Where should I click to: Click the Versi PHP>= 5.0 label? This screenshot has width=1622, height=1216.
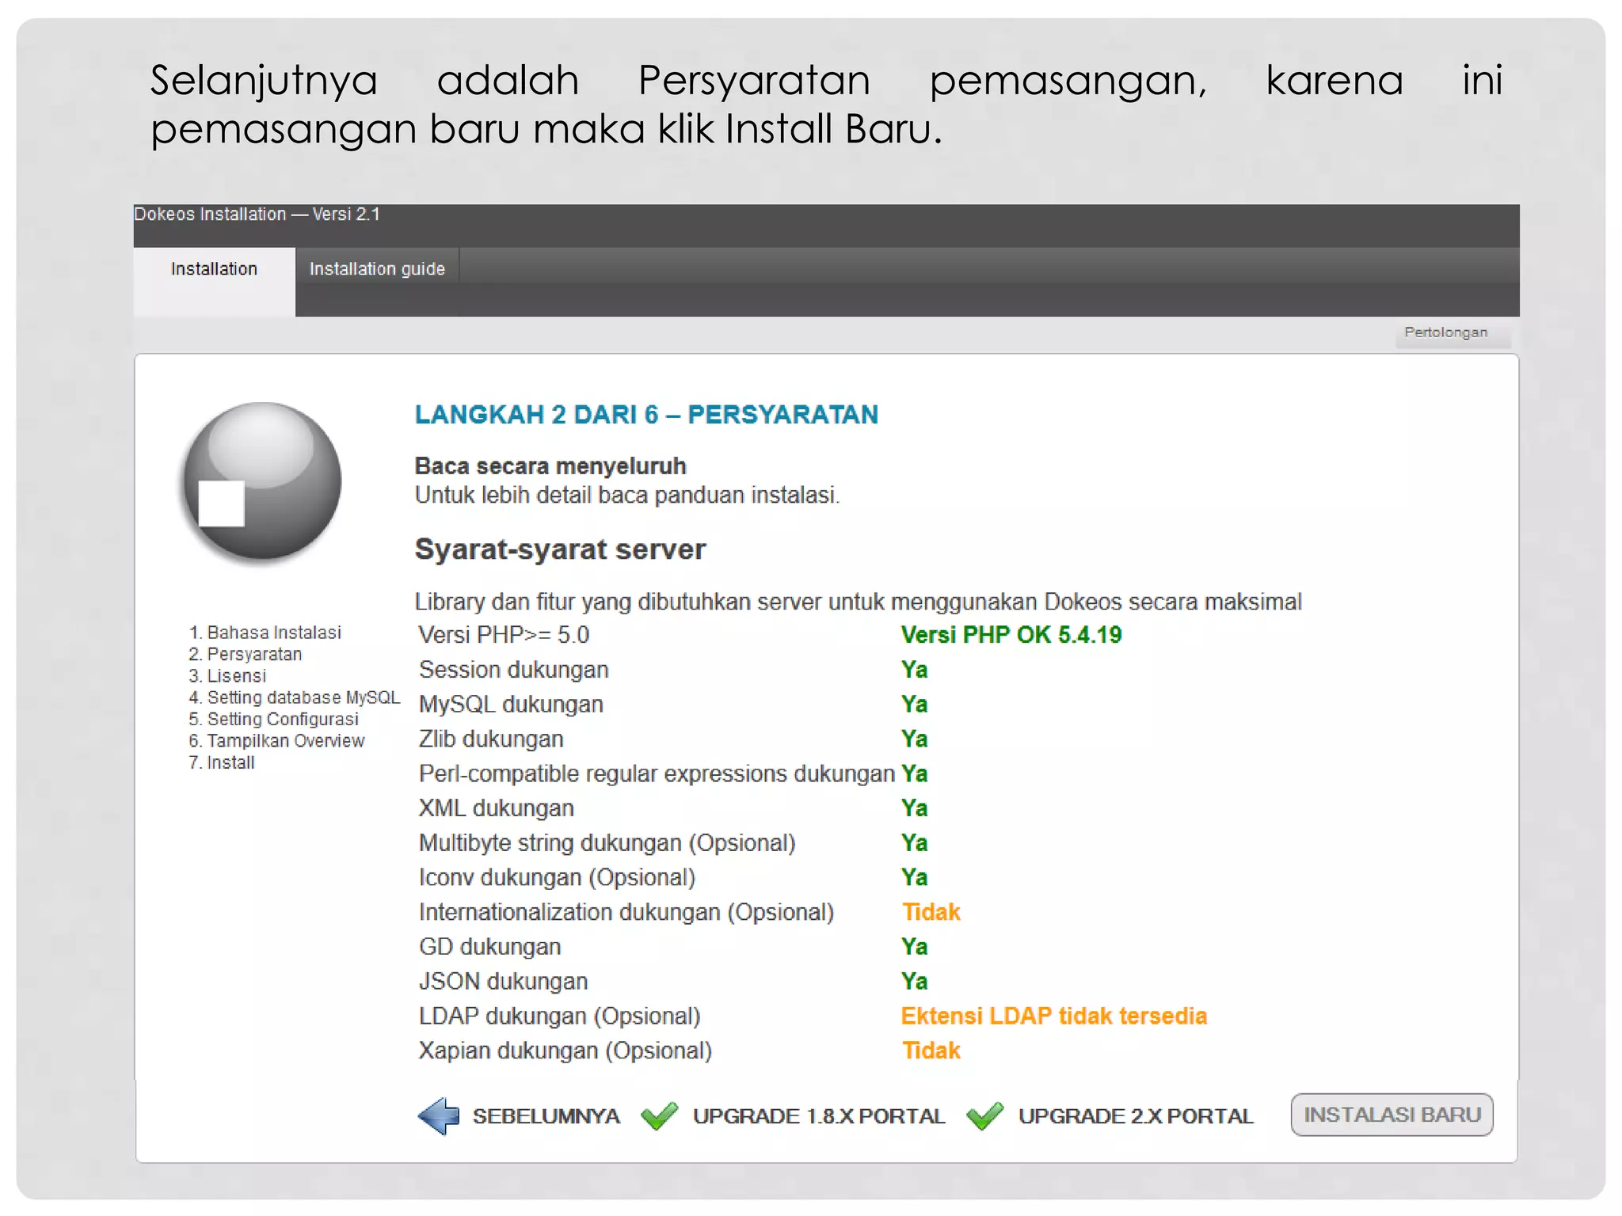pyautogui.click(x=504, y=635)
